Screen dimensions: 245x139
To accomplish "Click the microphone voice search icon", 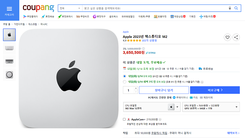I will tap(230, 8).
